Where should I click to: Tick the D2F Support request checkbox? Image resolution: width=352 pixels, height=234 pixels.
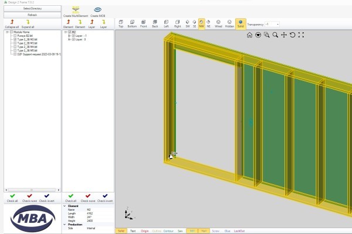tap(15, 54)
